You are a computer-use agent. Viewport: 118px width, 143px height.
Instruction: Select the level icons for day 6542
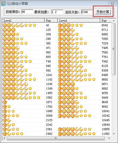point(71,25)
